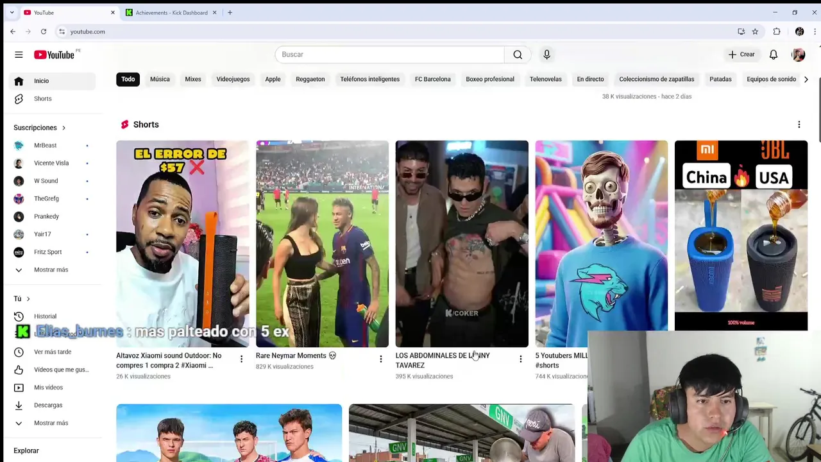
Task: Open the browser extensions puzzle icon
Action: click(777, 31)
